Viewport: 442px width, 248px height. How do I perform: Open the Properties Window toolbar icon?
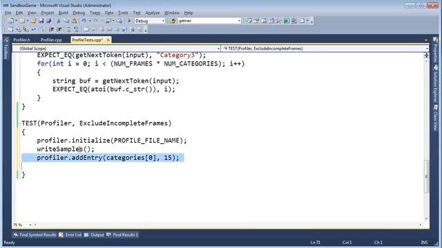click(x=256, y=21)
